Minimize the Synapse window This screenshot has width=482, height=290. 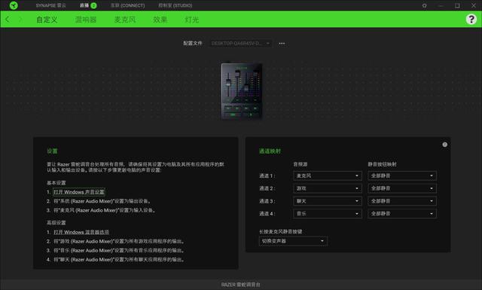(x=441, y=5)
